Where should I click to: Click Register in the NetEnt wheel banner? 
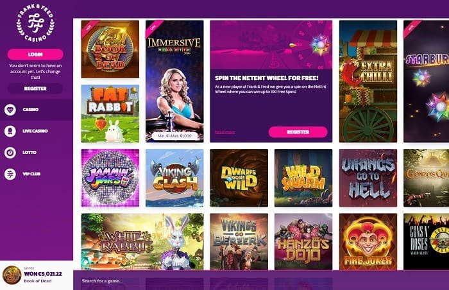(x=298, y=132)
